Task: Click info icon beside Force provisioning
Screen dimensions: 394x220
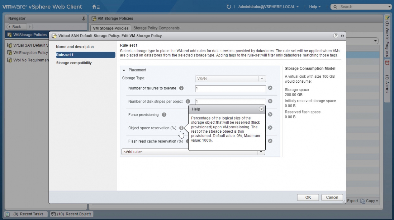Action: (164, 115)
